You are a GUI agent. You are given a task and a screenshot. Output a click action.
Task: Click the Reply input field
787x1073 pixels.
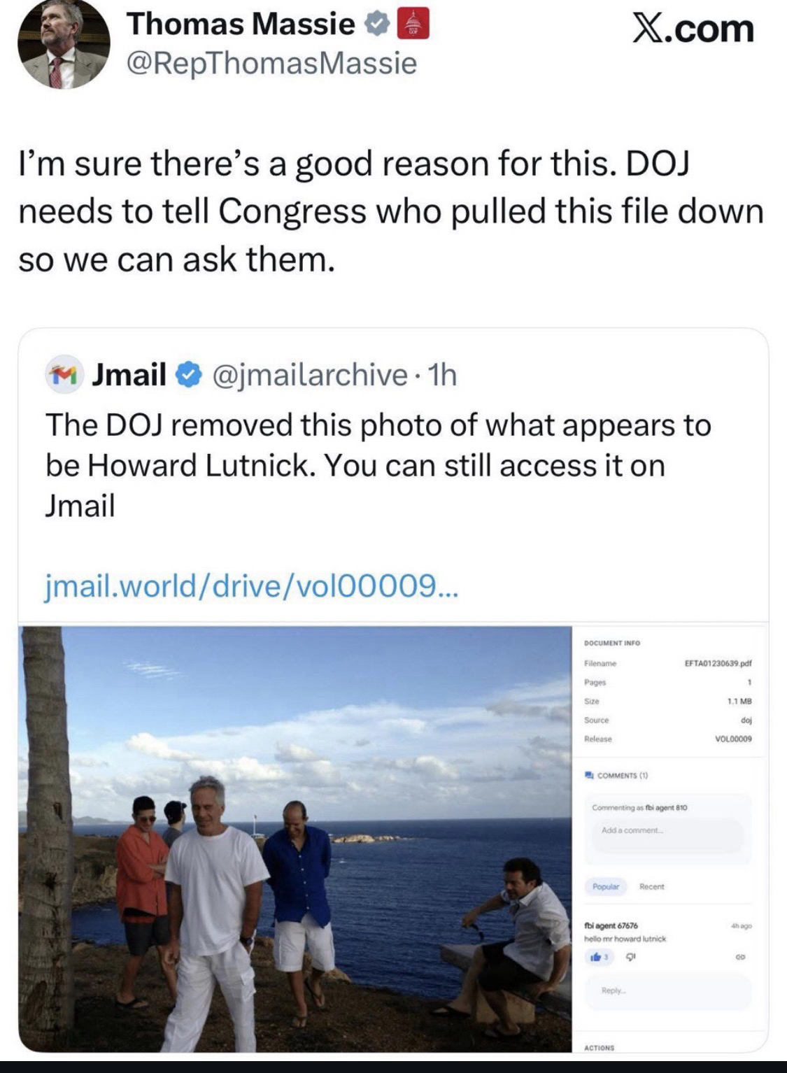click(666, 991)
